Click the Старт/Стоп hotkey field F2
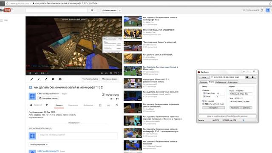Screen dimensions: 272x153 point(220,93)
